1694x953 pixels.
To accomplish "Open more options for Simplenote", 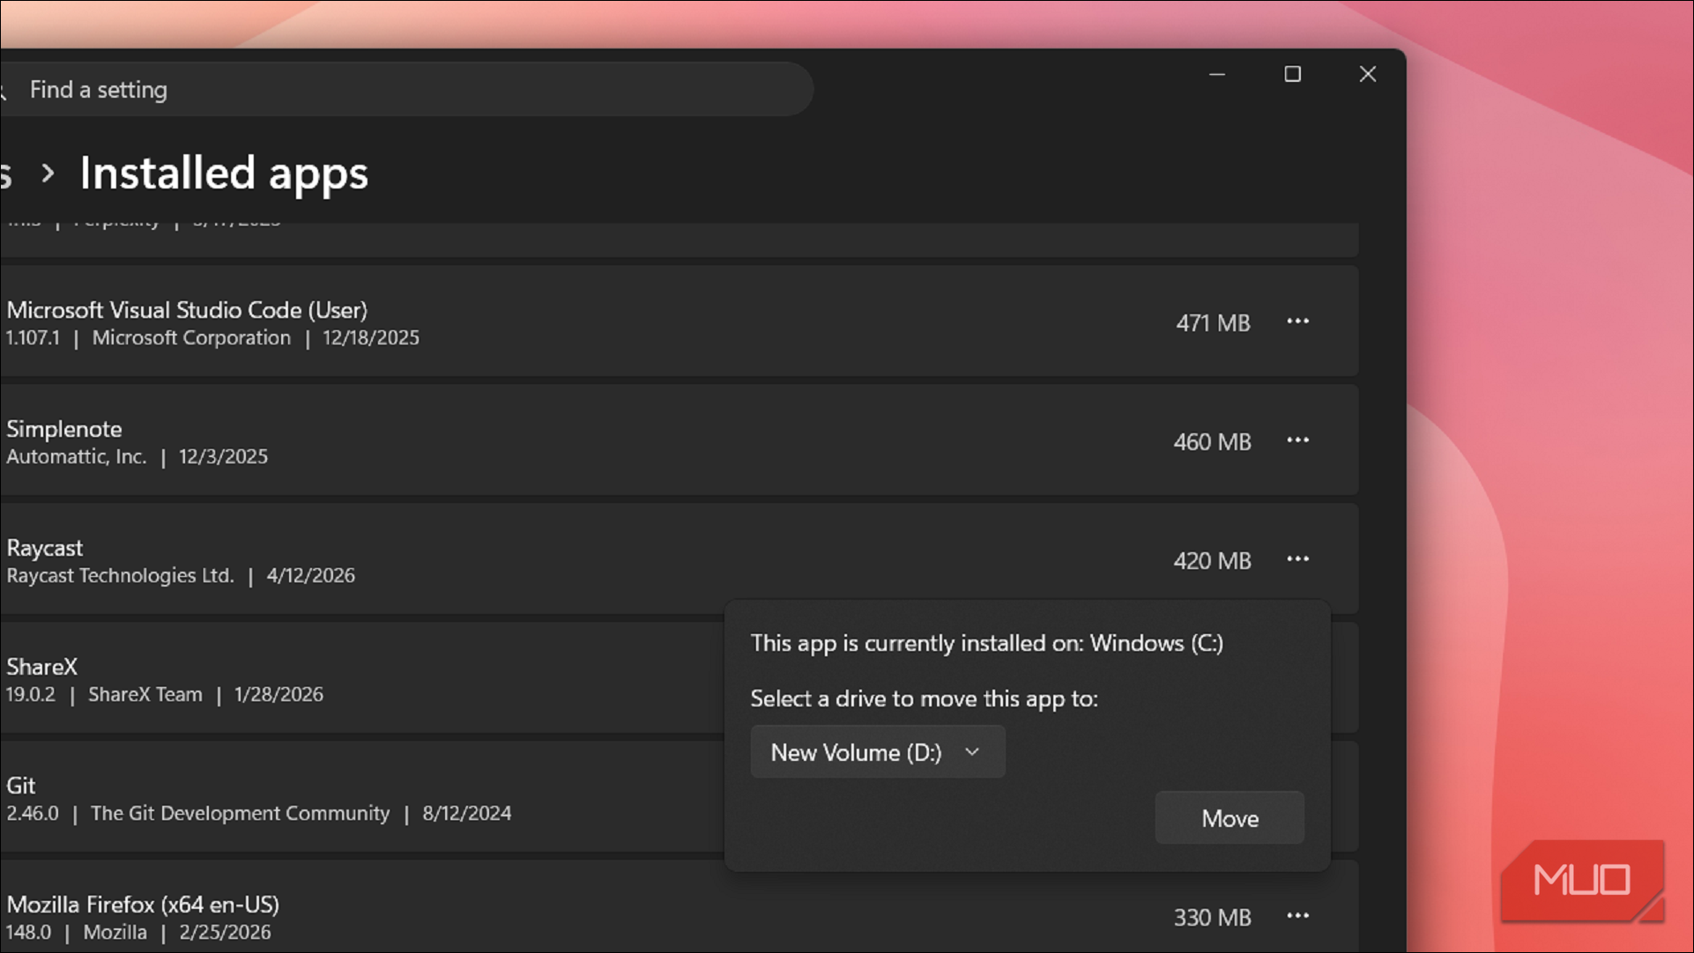I will (1297, 440).
